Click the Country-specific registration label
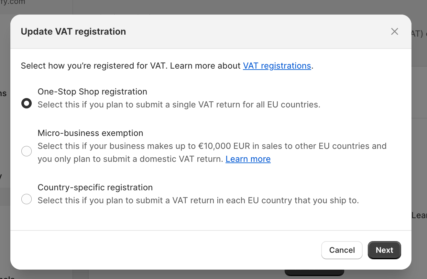The height and width of the screenshot is (279, 427). pyautogui.click(x=95, y=187)
